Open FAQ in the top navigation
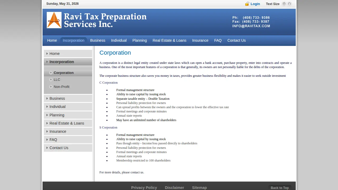 coord(218,40)
